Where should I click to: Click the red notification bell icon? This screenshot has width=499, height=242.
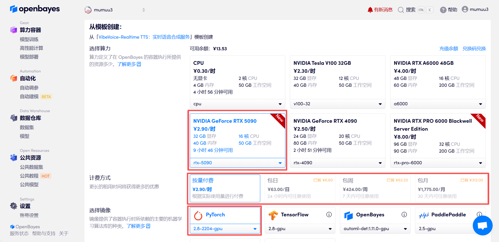(370, 10)
